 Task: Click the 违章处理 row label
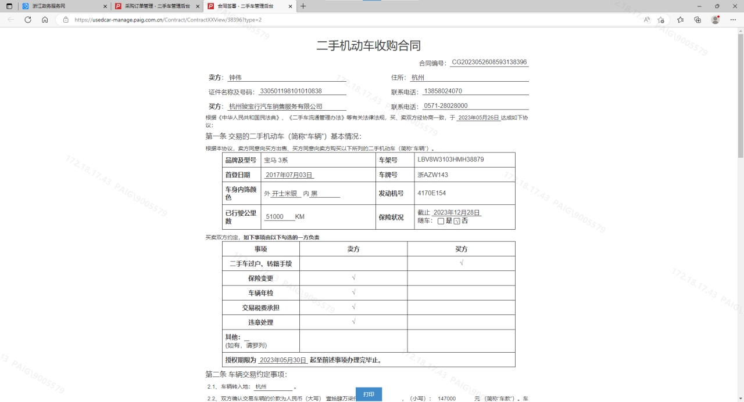[x=260, y=323]
